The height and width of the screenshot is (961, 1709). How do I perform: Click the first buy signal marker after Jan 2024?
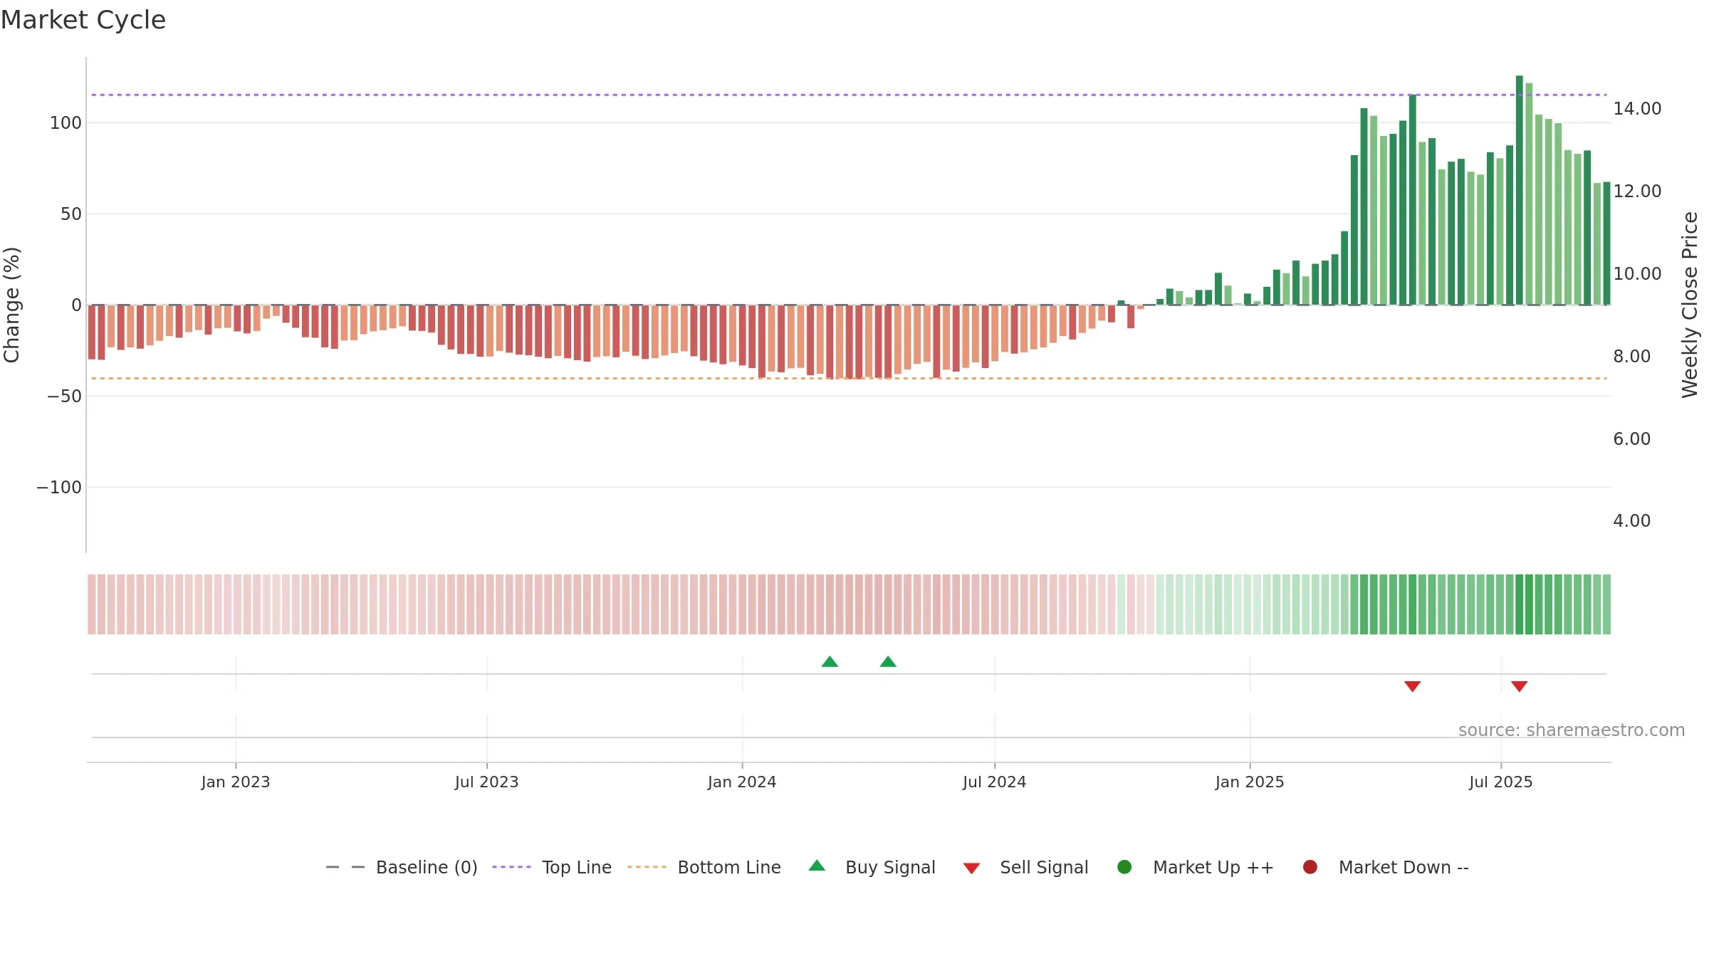[x=830, y=662]
